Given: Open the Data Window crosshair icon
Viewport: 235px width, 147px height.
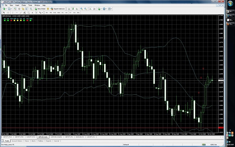Looking at the screenshot, I should pos(19,9).
